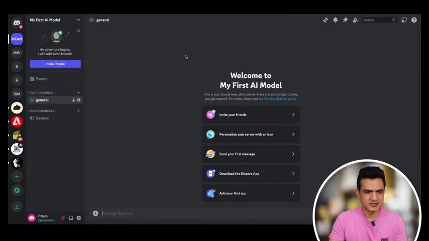
Task: Click the message attachment plus button
Action: pyautogui.click(x=95, y=213)
